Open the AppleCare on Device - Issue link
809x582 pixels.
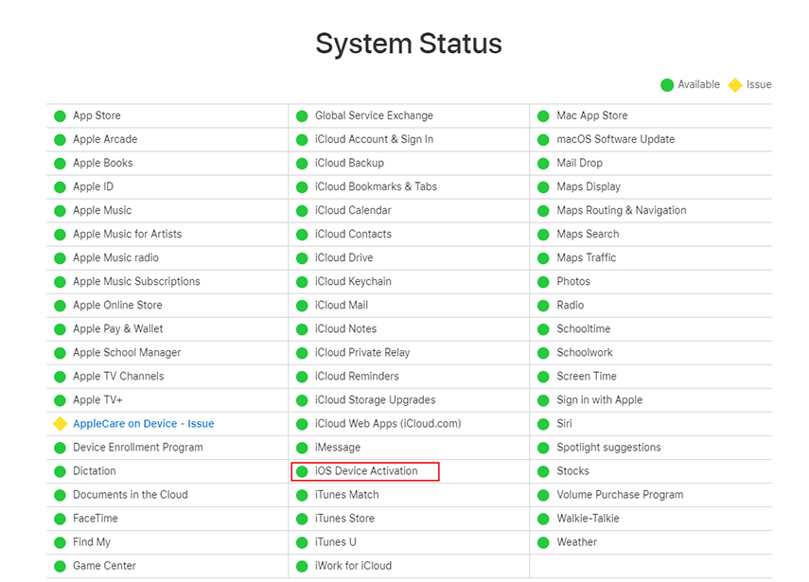(144, 424)
